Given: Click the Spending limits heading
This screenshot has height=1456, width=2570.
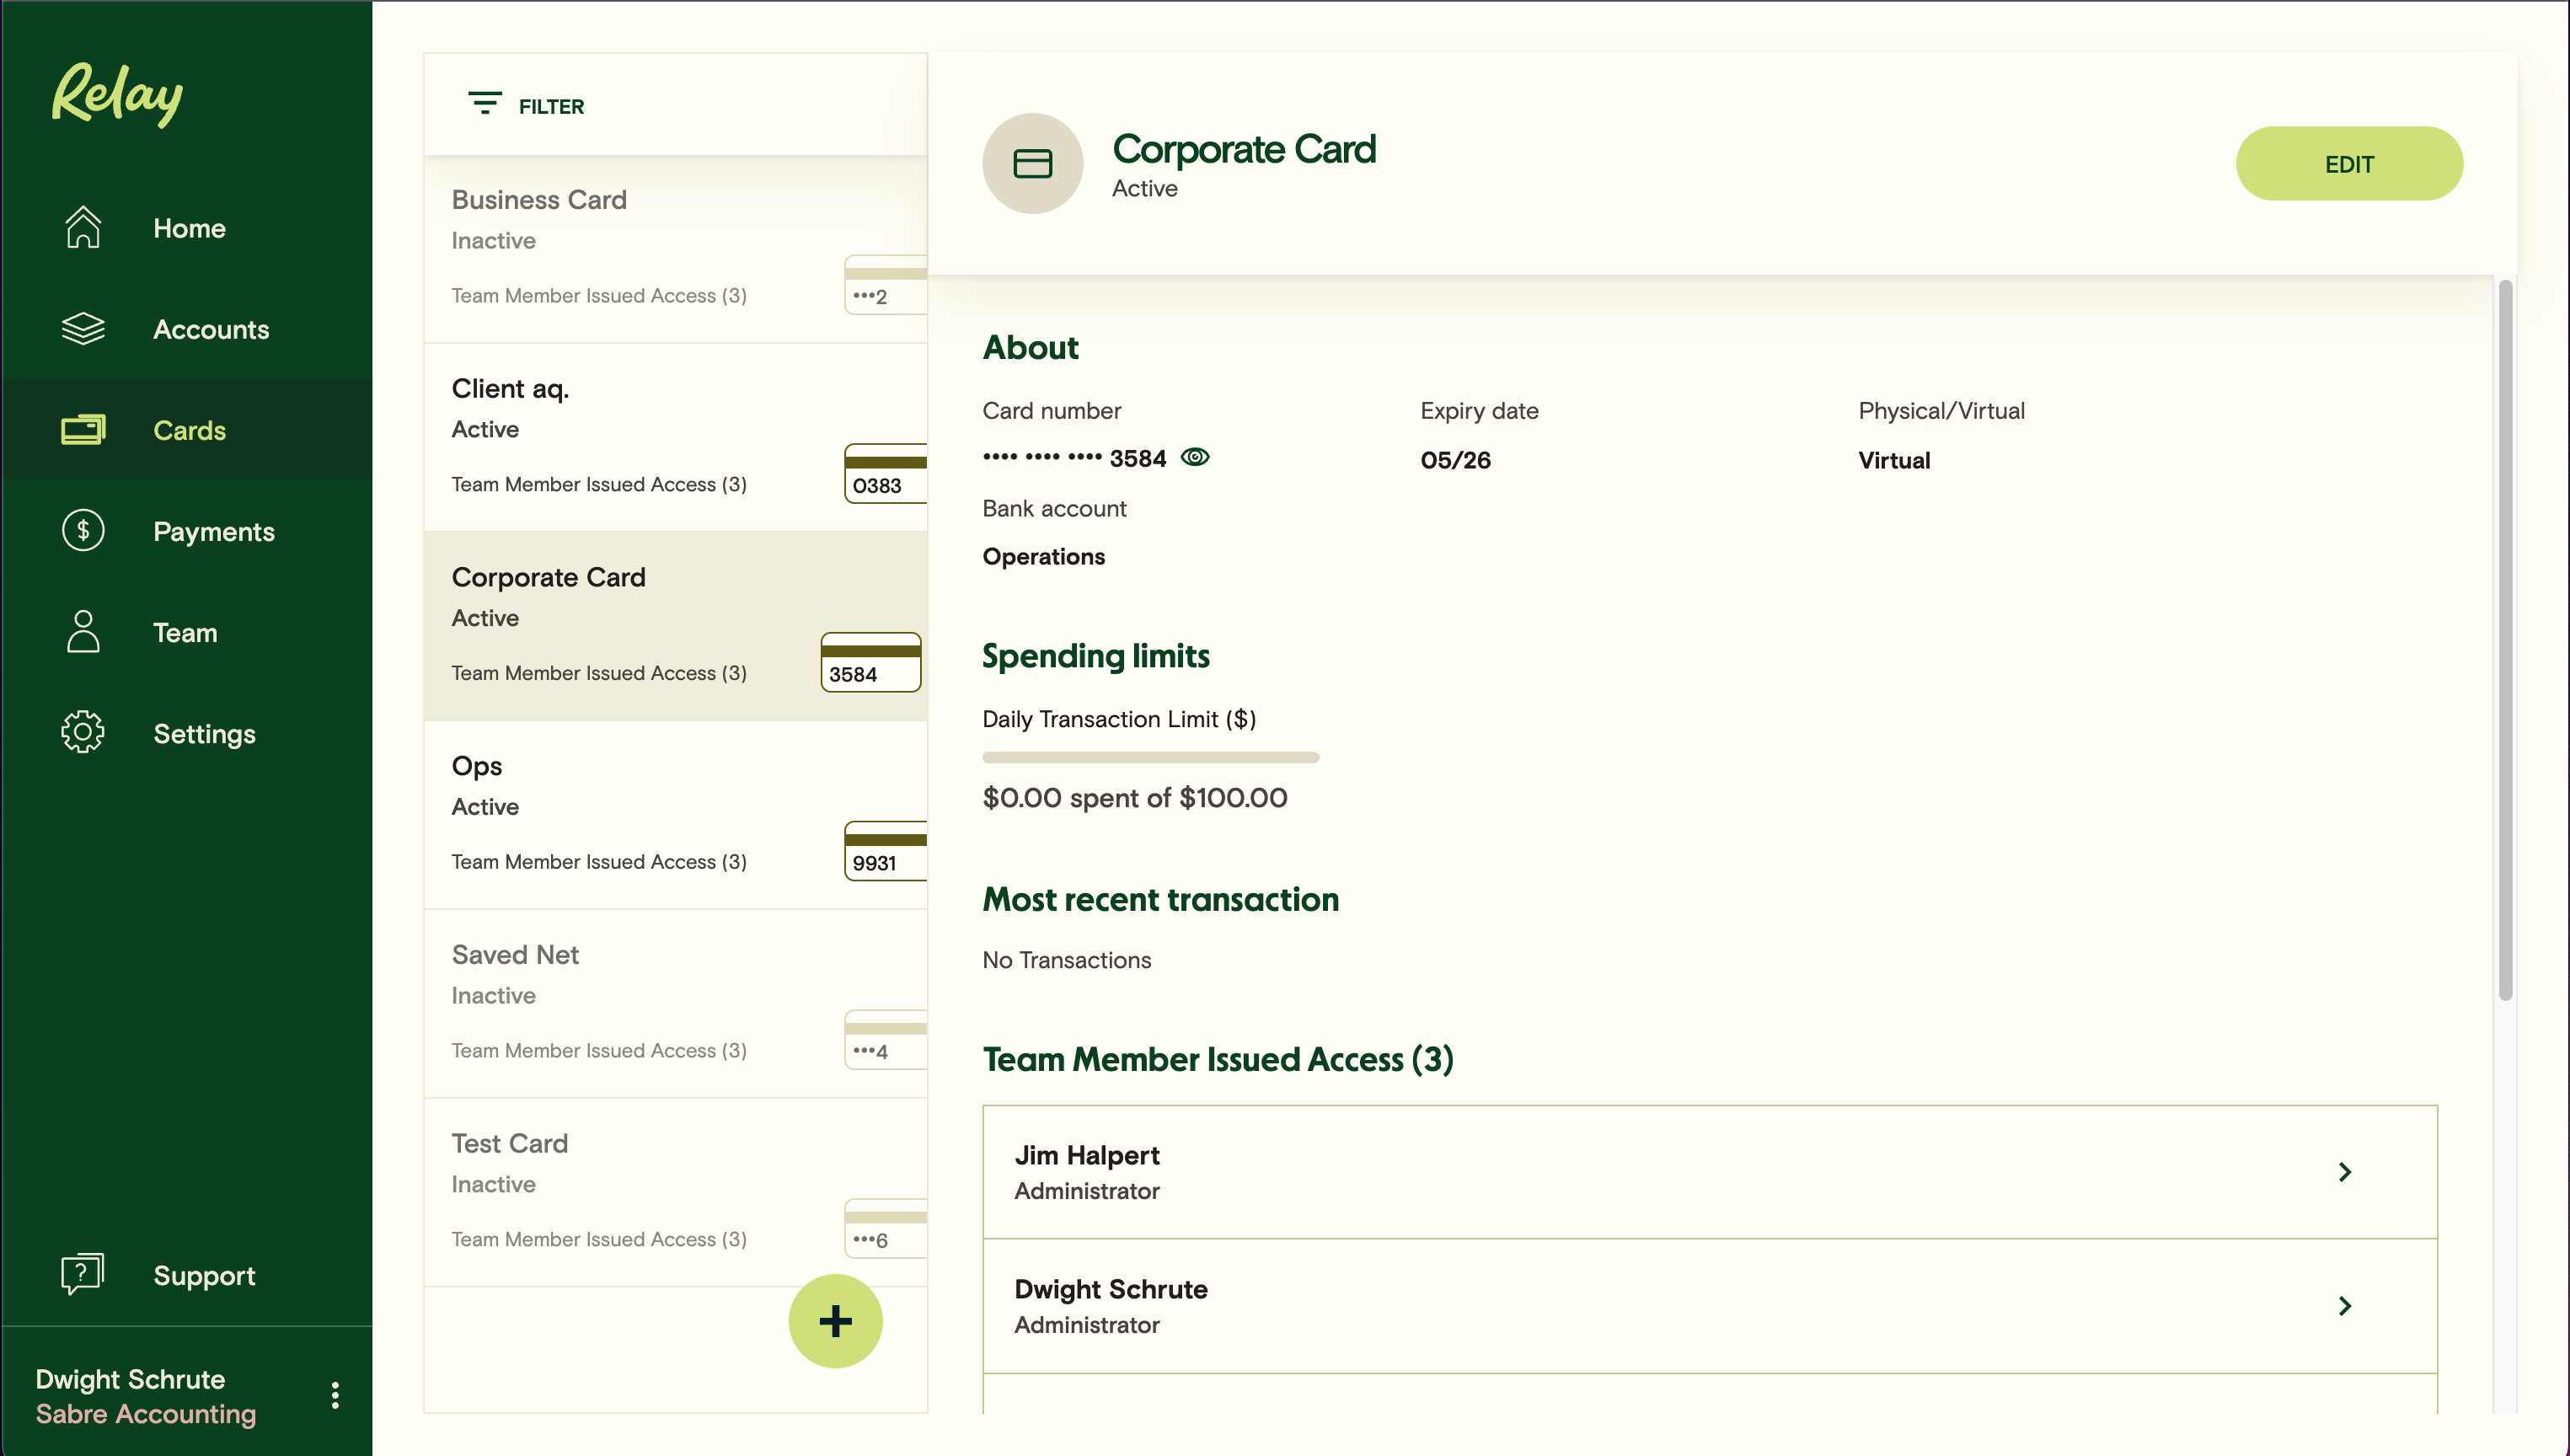Looking at the screenshot, I should [x=1096, y=656].
